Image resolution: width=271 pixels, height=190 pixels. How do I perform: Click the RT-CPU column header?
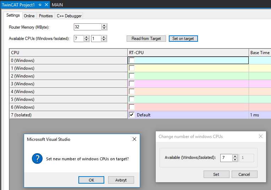click(x=188, y=53)
